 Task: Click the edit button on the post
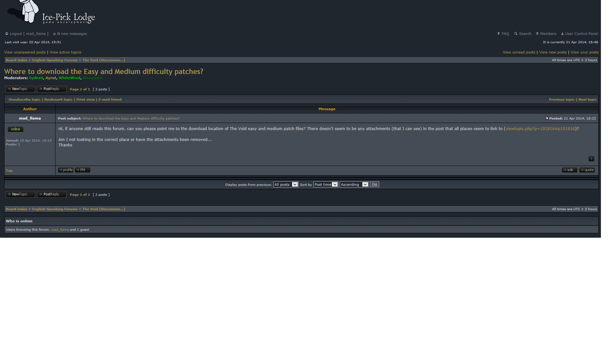(569, 170)
